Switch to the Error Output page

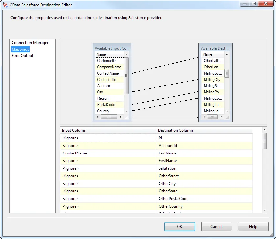[x=22, y=56]
